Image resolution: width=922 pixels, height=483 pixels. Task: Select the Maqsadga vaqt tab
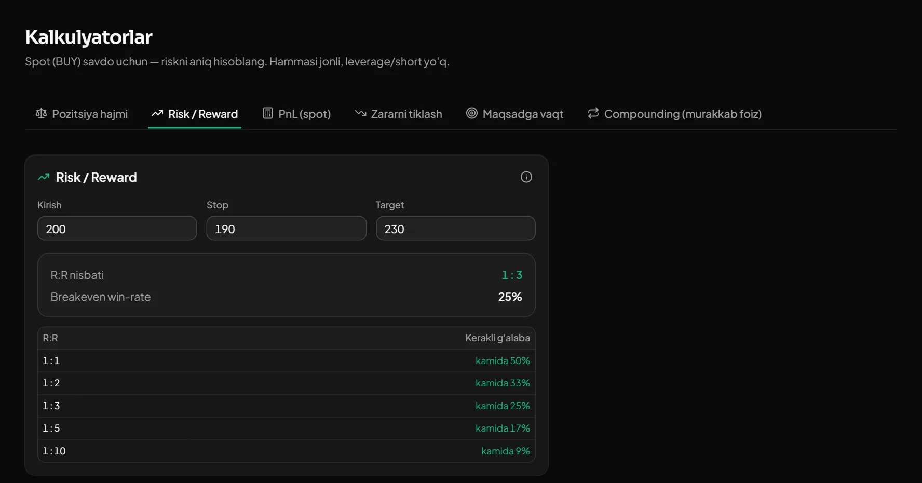tap(514, 114)
